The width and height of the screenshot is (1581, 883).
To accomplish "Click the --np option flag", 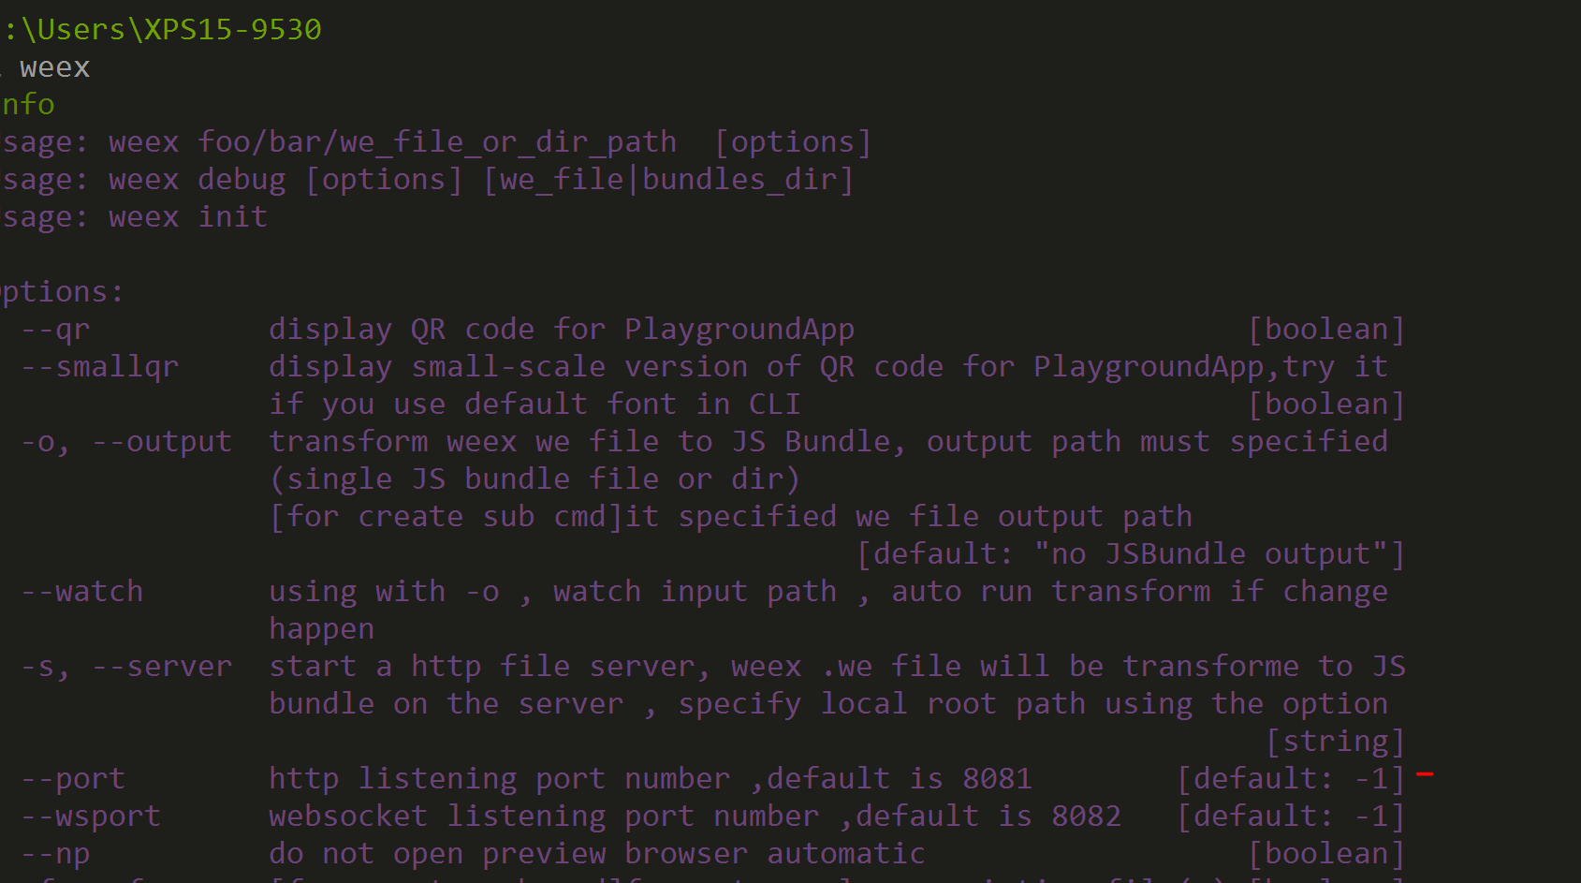I will pos(56,854).
